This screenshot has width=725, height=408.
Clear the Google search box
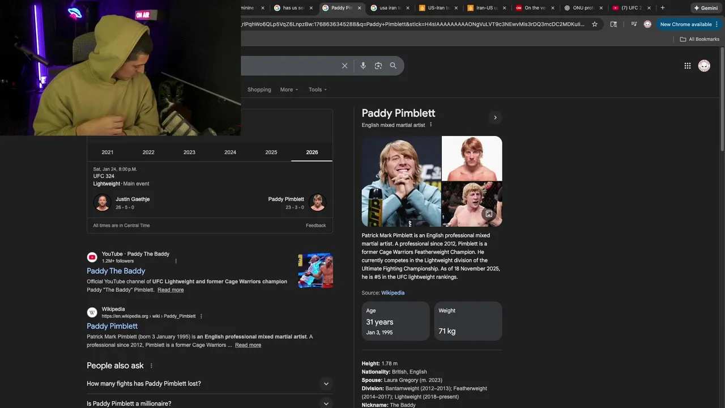pos(344,66)
